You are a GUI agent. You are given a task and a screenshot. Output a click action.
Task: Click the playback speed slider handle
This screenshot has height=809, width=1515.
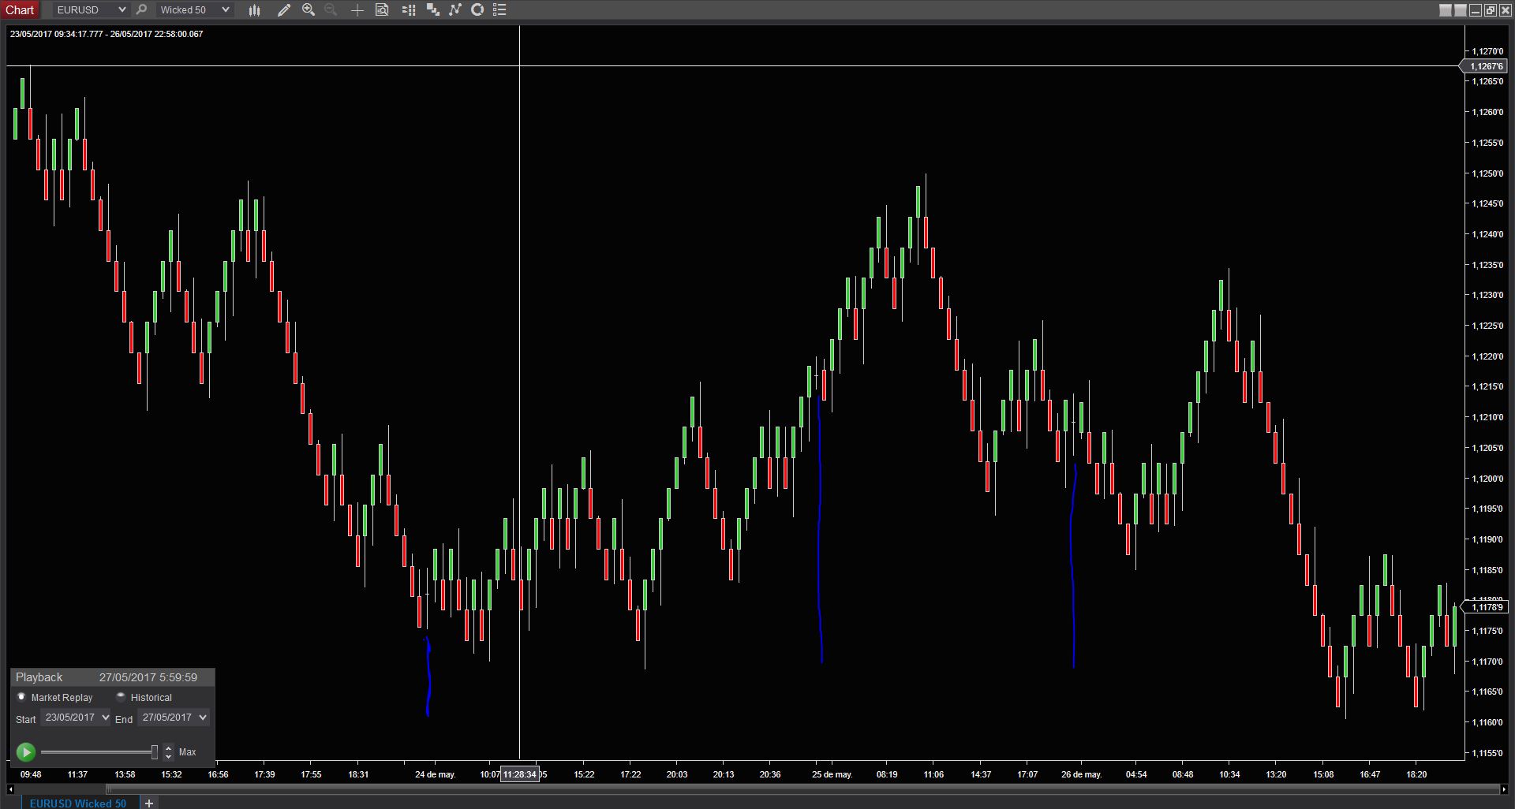(x=155, y=751)
